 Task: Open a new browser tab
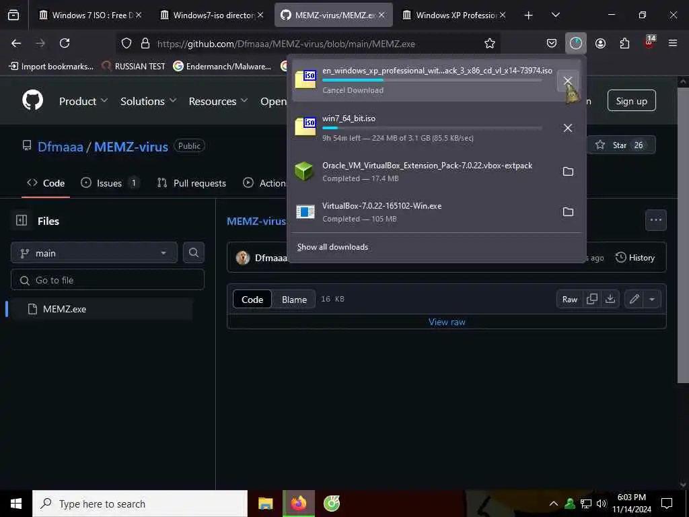(x=529, y=15)
